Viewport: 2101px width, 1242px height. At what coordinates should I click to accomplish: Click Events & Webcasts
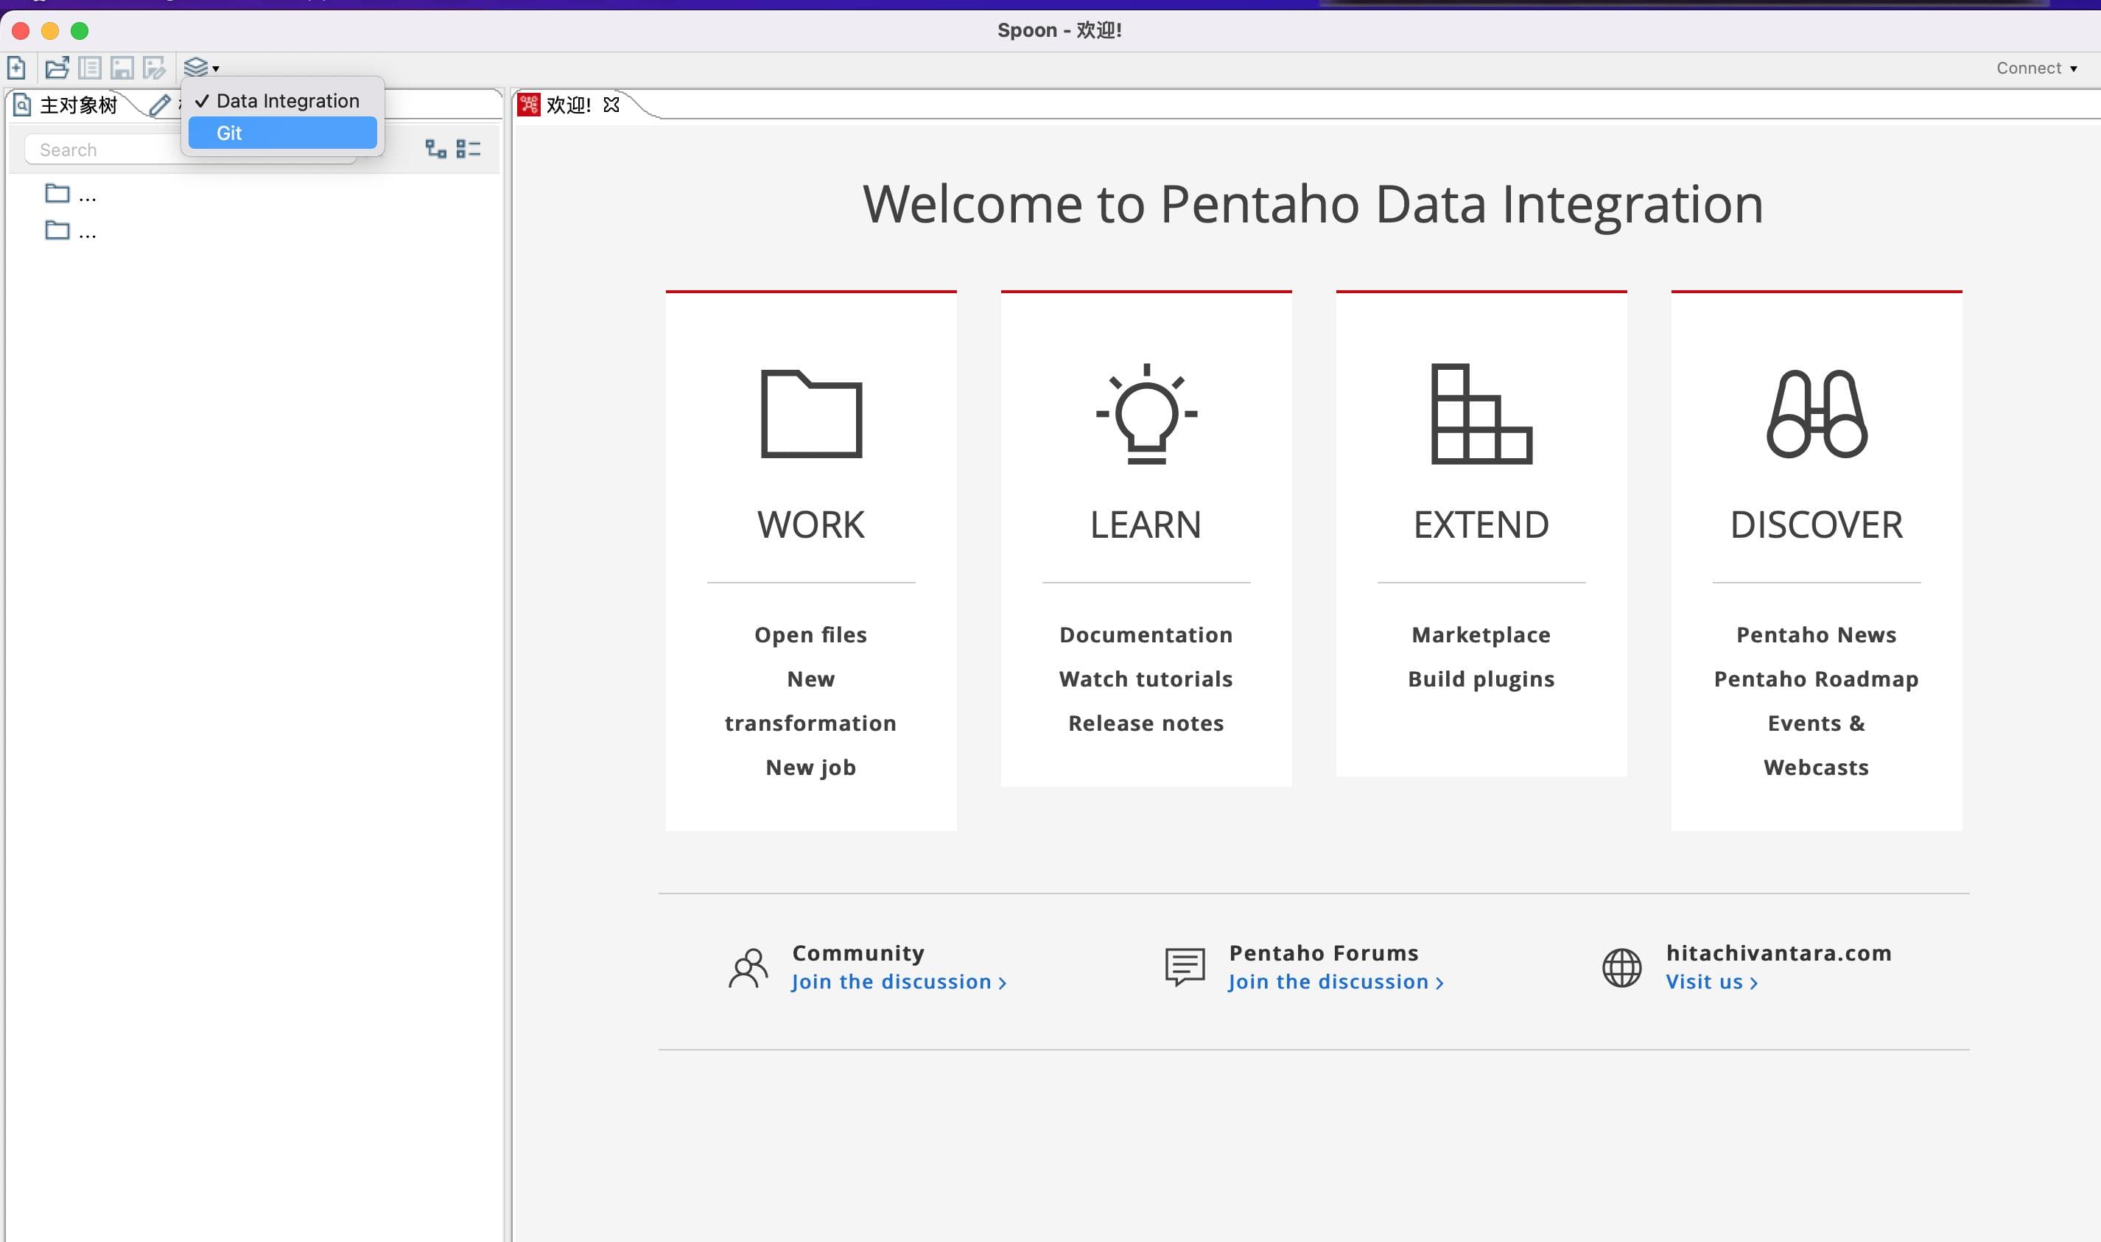pos(1817,745)
